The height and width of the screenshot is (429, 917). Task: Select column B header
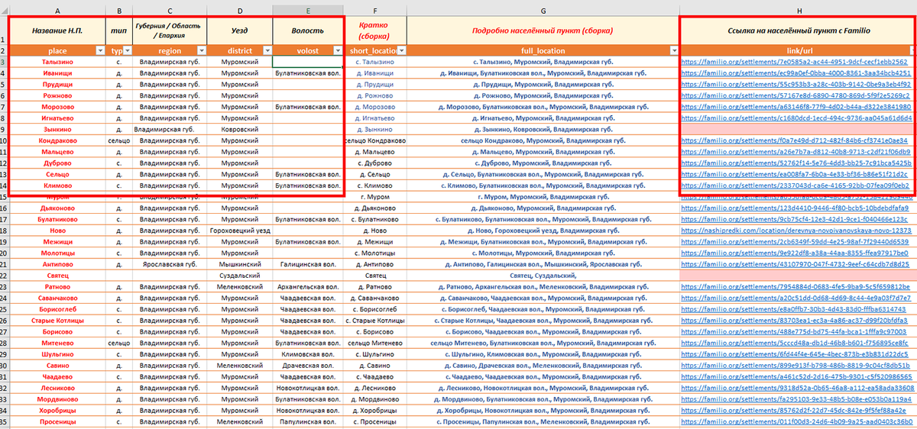(119, 11)
